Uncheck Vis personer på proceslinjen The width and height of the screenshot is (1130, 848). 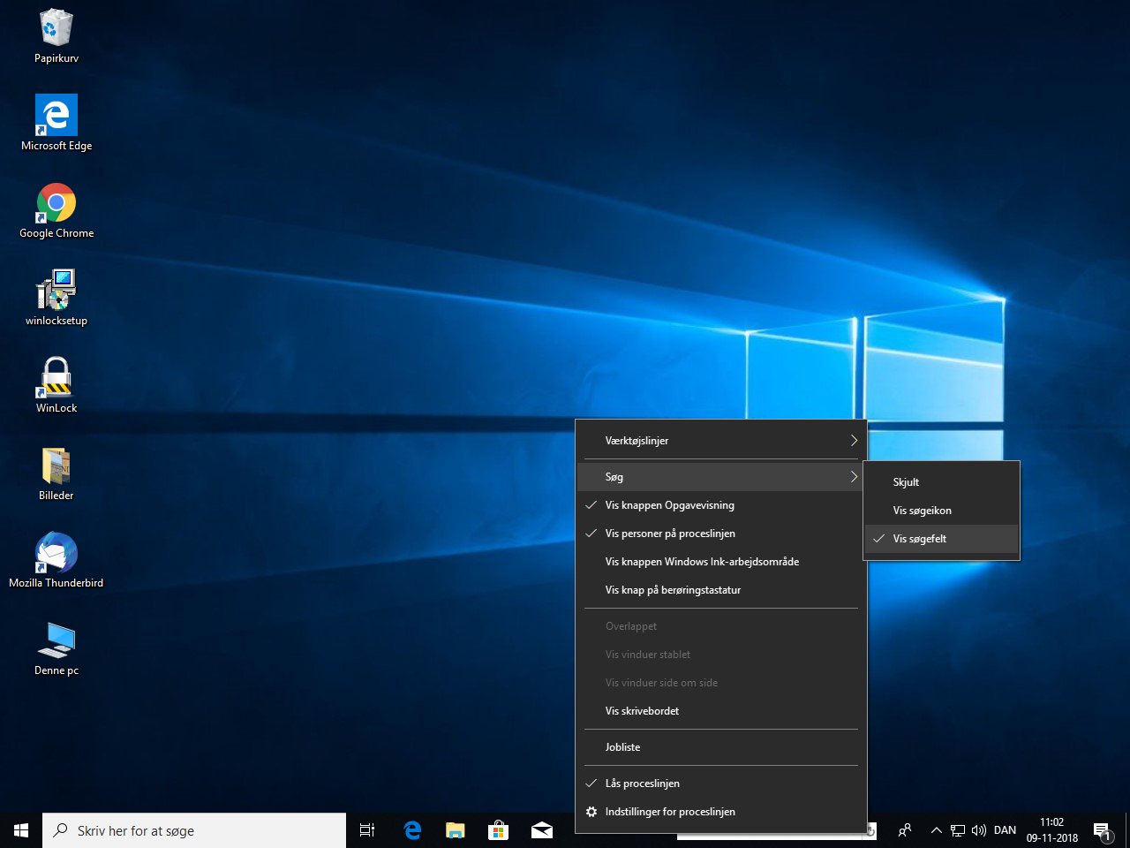[669, 533]
